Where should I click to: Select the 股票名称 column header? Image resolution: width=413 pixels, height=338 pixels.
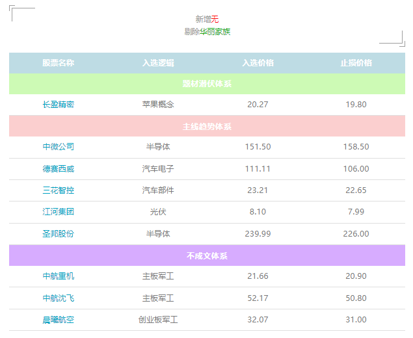tap(58, 63)
